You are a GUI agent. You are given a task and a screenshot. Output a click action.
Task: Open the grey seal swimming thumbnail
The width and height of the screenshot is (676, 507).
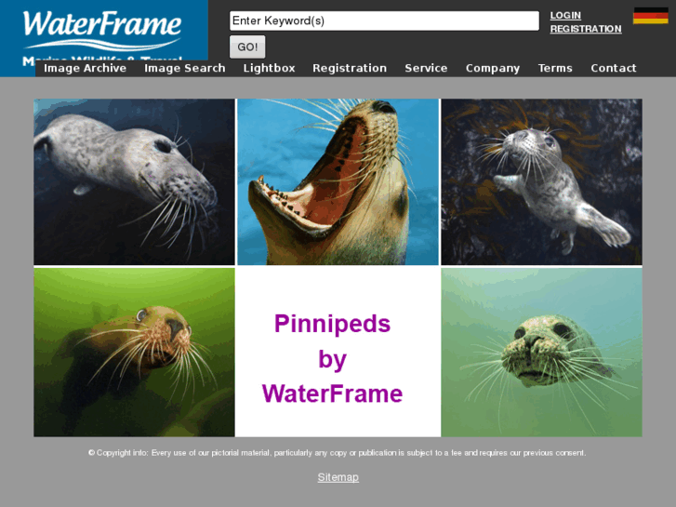[135, 181]
